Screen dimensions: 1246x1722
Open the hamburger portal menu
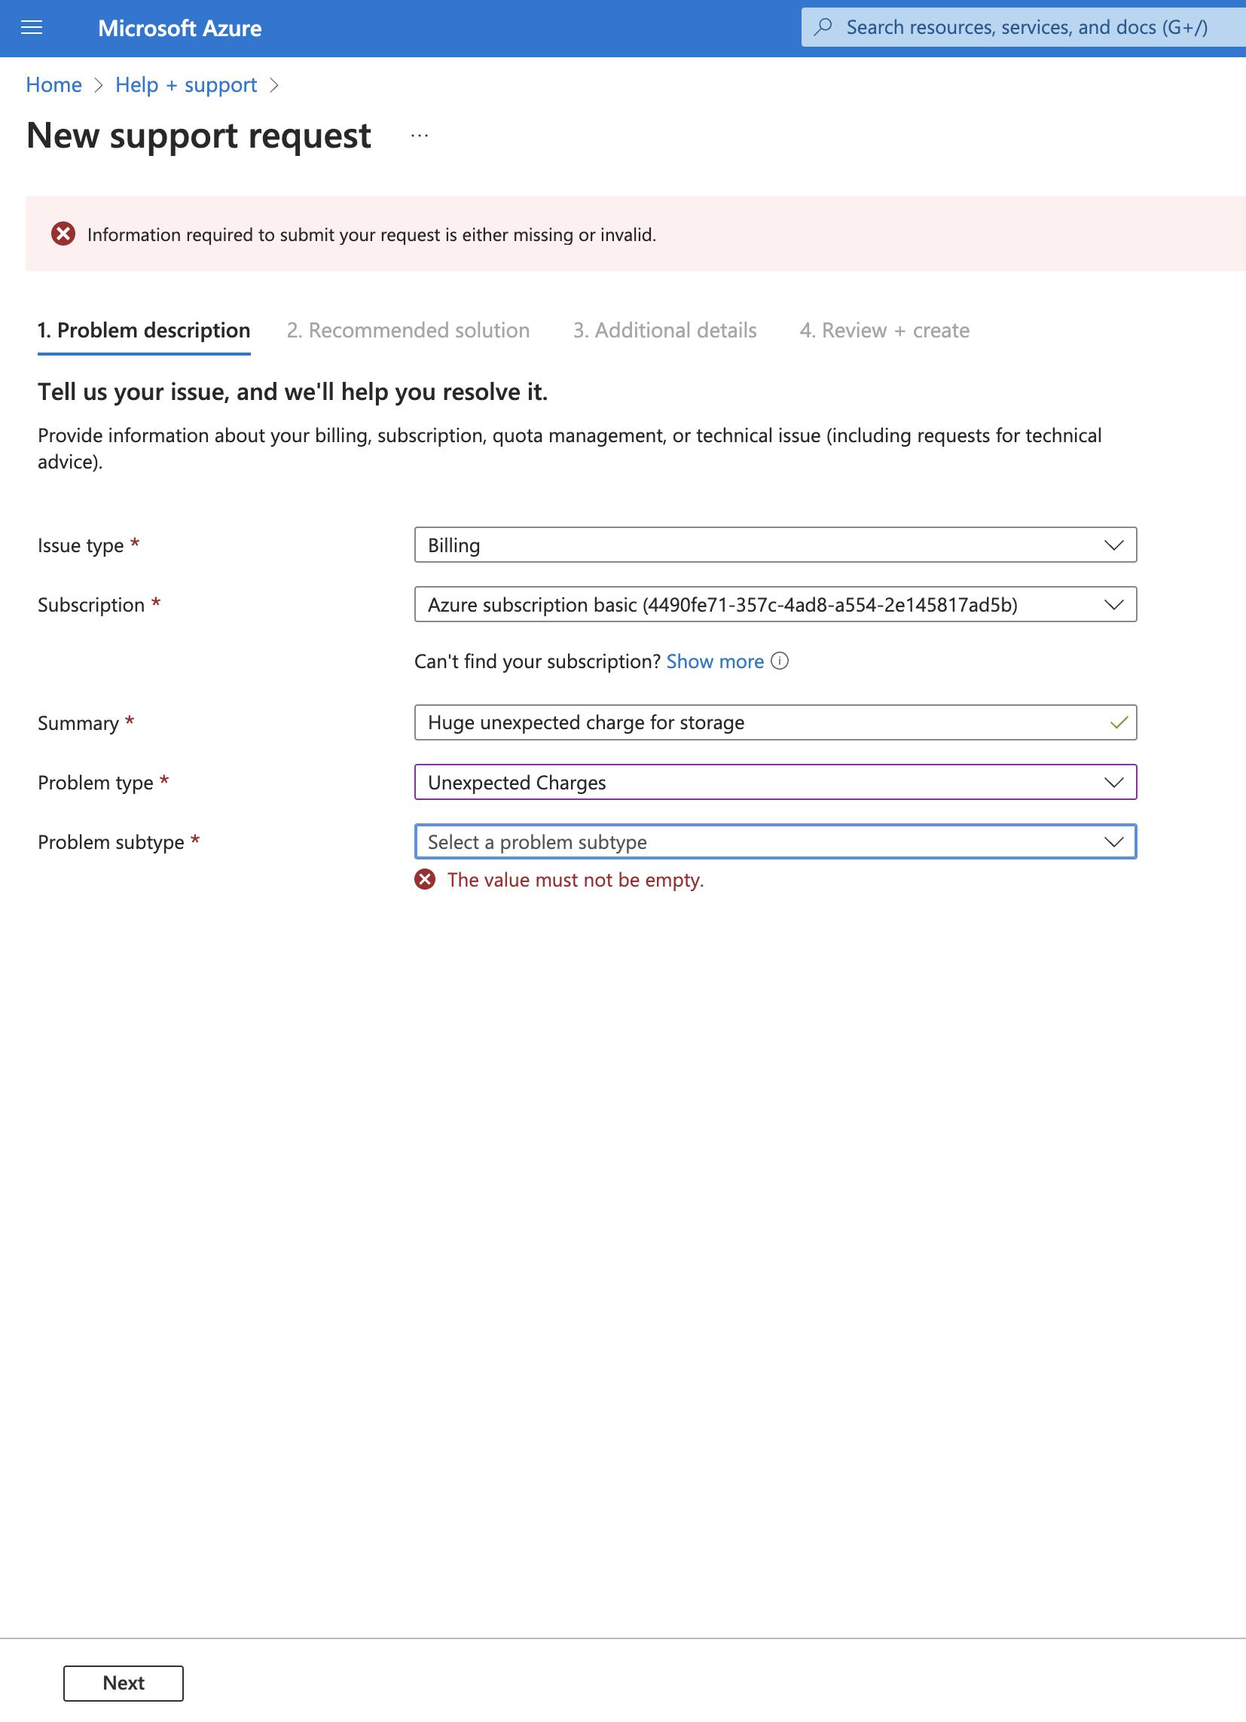[32, 28]
